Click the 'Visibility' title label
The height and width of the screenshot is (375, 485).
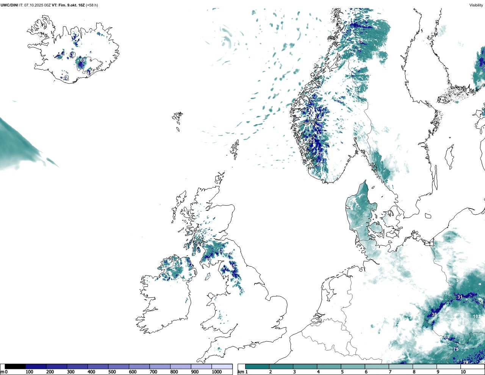(476, 5)
